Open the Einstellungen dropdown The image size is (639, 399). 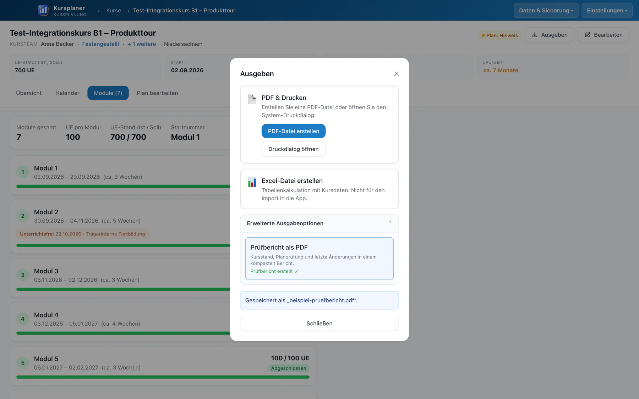coord(607,10)
